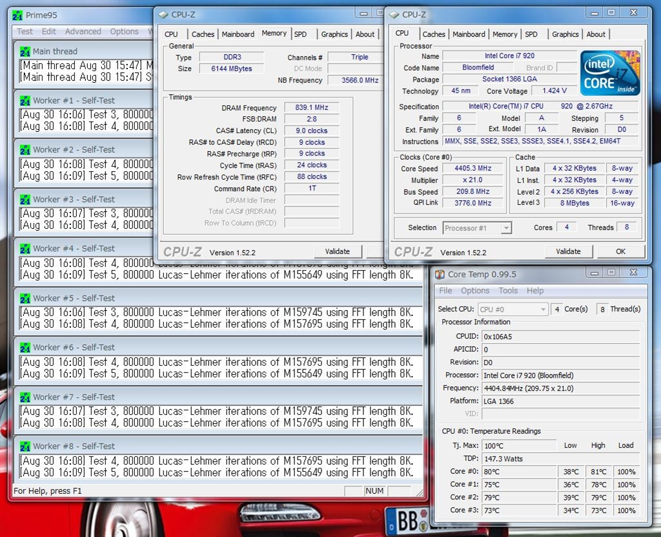Click the Worker #6 Self-Test icon
The image size is (661, 537).
[25, 348]
